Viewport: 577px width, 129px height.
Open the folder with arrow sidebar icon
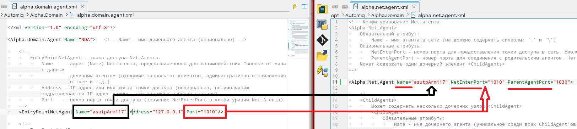click(322, 56)
